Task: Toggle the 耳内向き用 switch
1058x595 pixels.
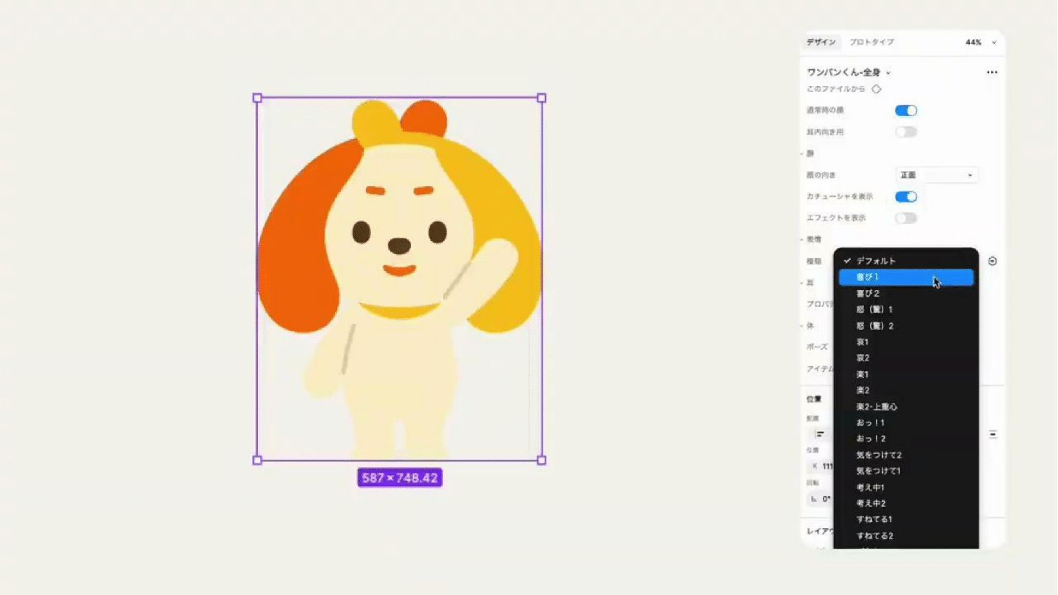Action: tap(906, 132)
